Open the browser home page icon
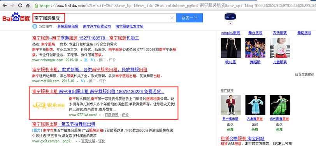The image size is (316, 146). coord(28,5)
